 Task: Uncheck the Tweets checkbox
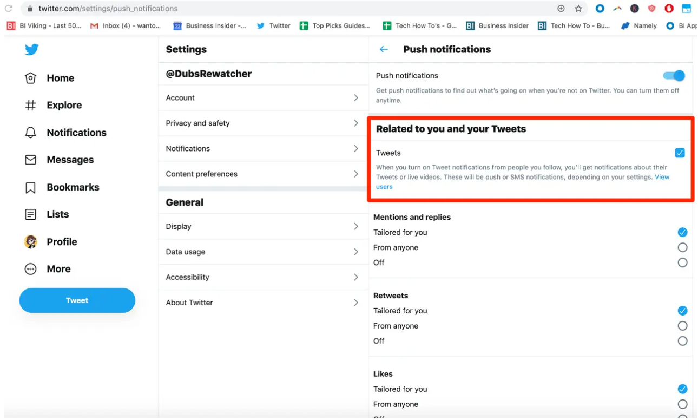coord(680,153)
